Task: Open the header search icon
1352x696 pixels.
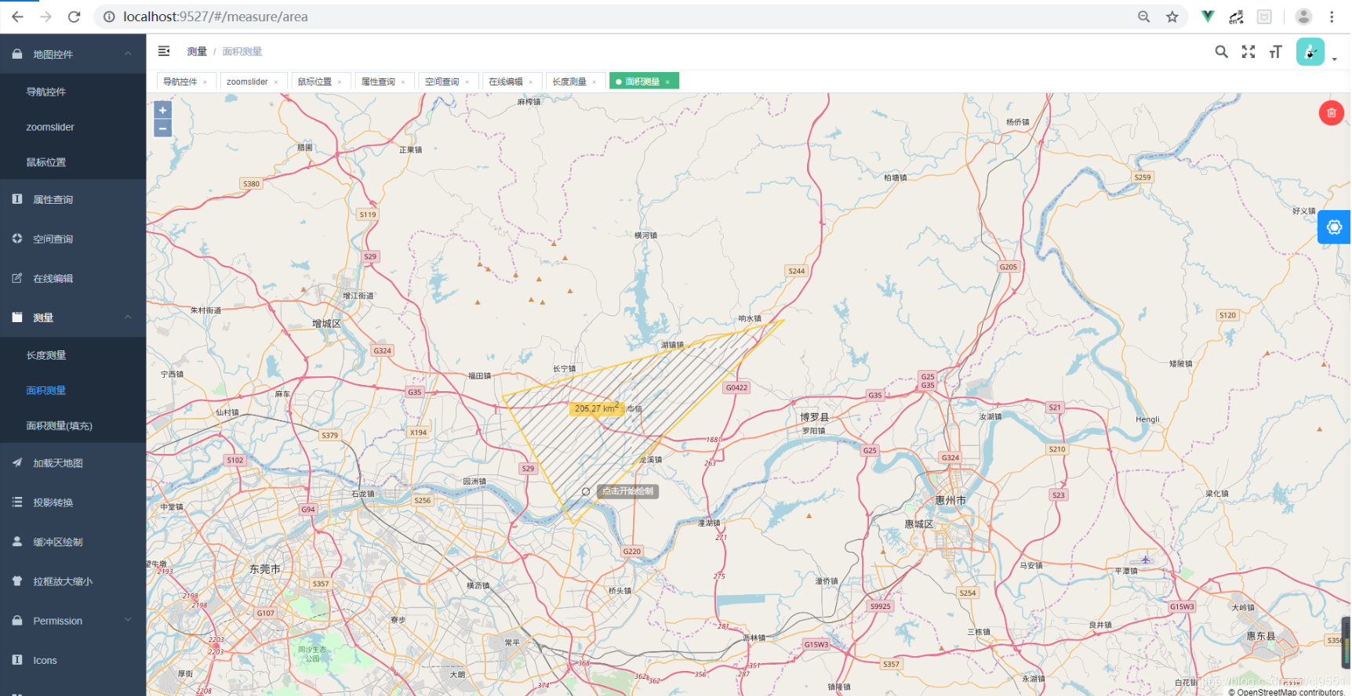Action: pos(1222,52)
